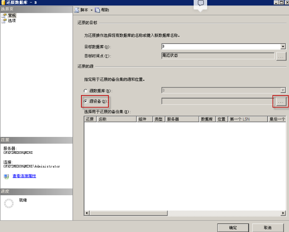
Task: Open the 帮助 help icon
Action: (97, 10)
